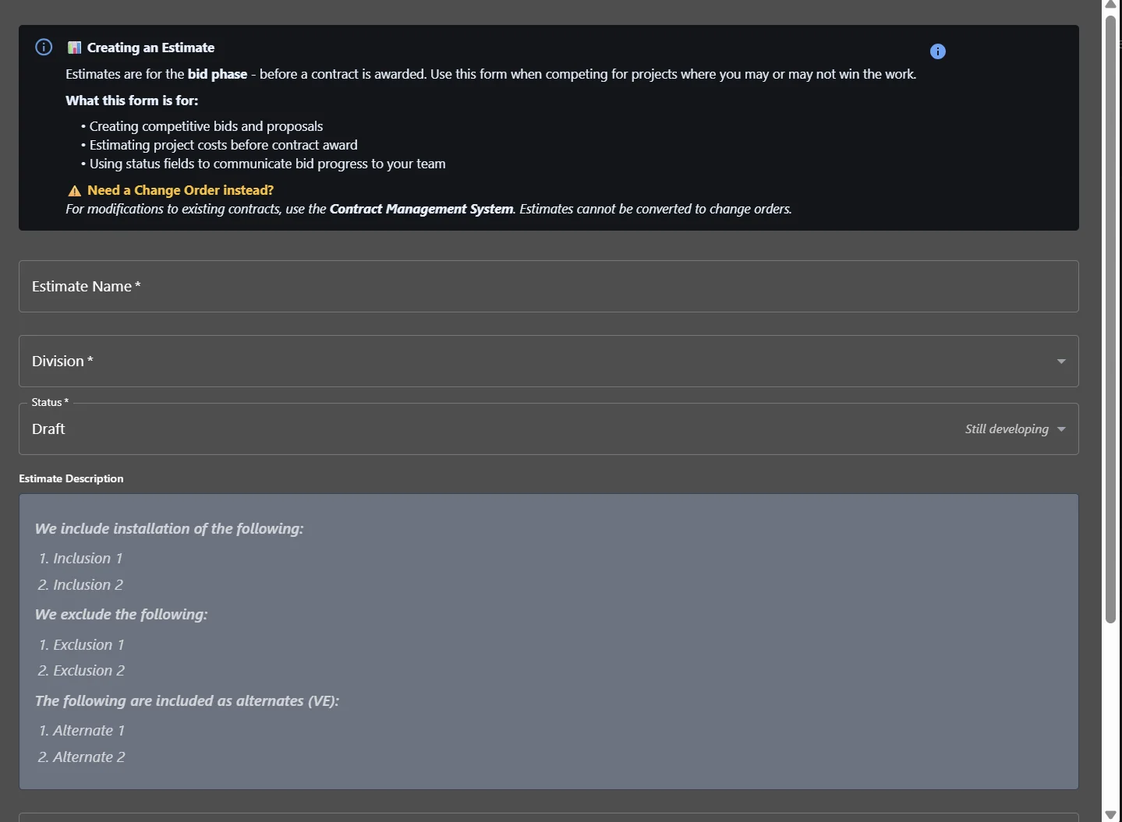Place cursor in 'Inclusion 1' line
Viewport: 1122px width, 822px height.
pos(87,559)
